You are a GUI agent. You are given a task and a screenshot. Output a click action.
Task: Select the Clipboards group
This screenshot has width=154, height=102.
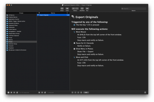point(21,27)
